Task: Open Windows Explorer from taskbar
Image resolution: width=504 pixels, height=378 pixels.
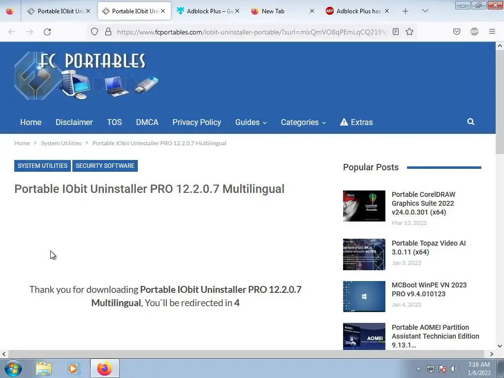Action: (44, 368)
